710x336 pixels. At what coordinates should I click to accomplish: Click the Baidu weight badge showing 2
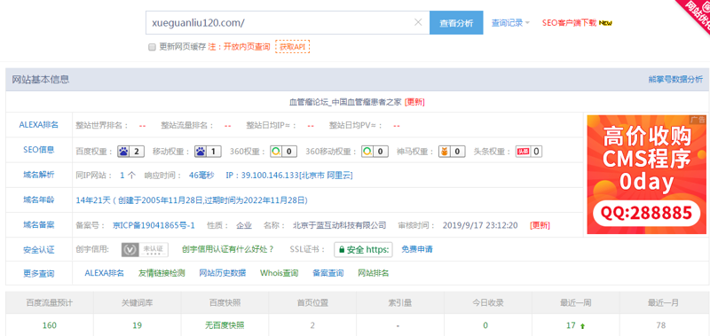[x=130, y=152]
